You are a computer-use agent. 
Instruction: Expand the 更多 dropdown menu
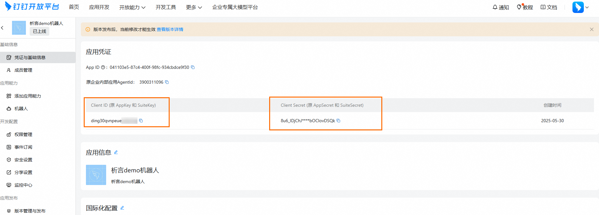194,7
